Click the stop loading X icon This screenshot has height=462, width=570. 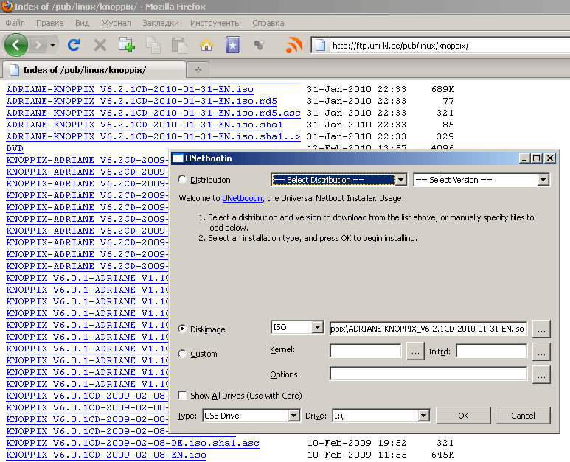click(100, 46)
